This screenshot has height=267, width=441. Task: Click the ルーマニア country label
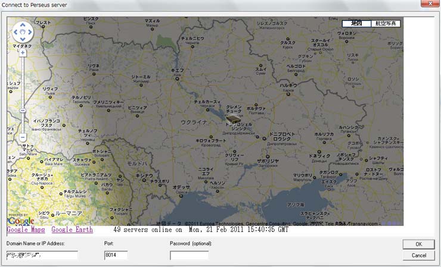(69, 213)
